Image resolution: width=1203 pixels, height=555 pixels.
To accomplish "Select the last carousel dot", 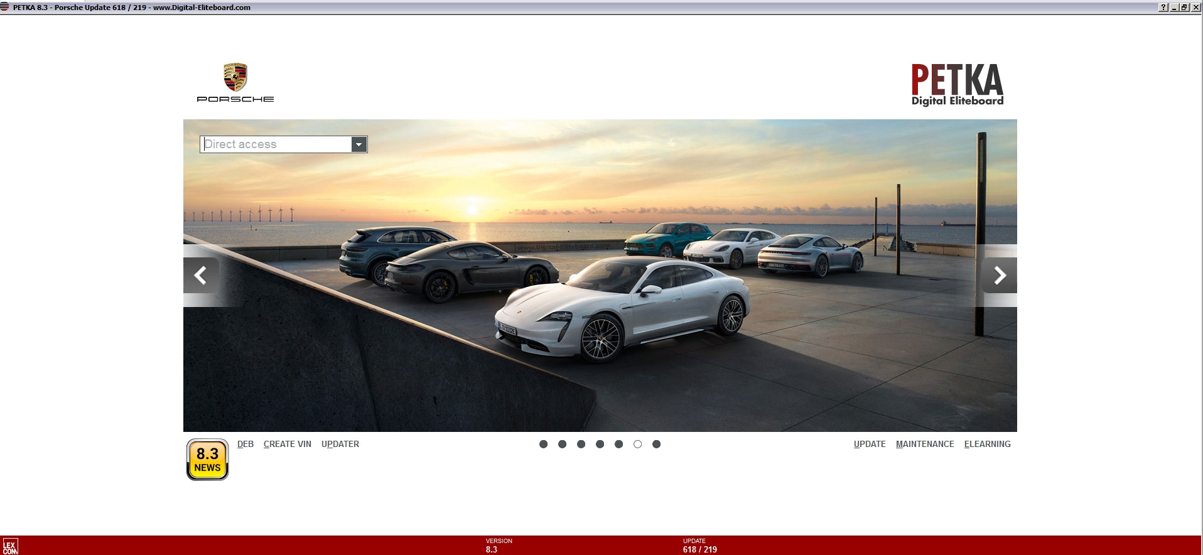I will (x=657, y=445).
